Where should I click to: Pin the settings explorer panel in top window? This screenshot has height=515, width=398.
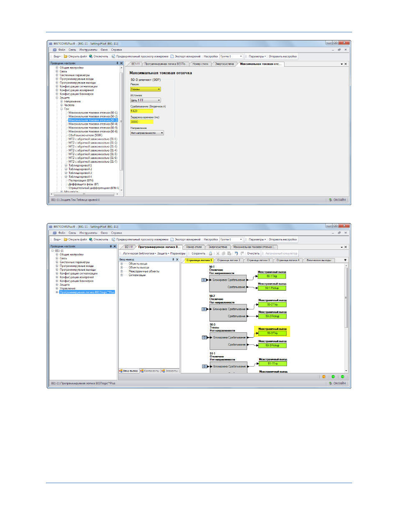[x=117, y=63]
